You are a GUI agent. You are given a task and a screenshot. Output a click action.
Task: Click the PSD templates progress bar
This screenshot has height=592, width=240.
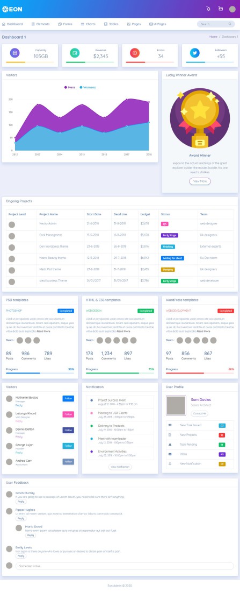tap(40, 373)
